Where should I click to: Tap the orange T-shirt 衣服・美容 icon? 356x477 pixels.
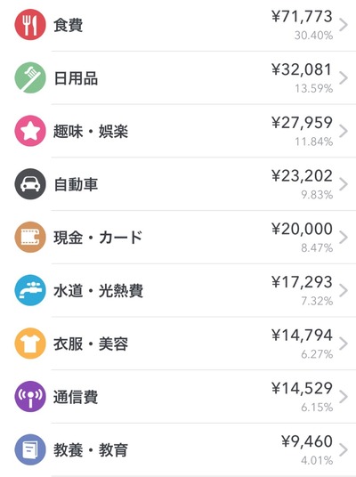point(30,344)
